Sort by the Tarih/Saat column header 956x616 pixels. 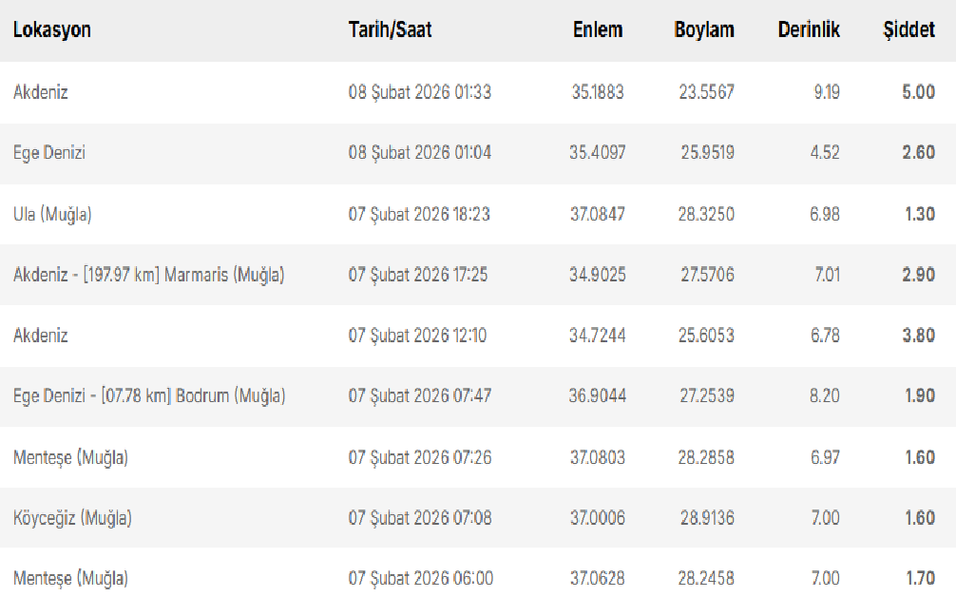pos(390,29)
